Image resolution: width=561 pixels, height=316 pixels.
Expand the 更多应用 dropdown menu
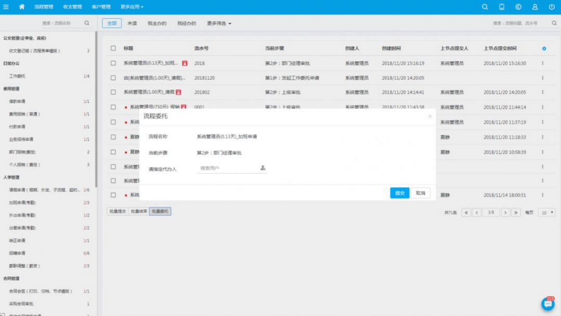pos(132,7)
